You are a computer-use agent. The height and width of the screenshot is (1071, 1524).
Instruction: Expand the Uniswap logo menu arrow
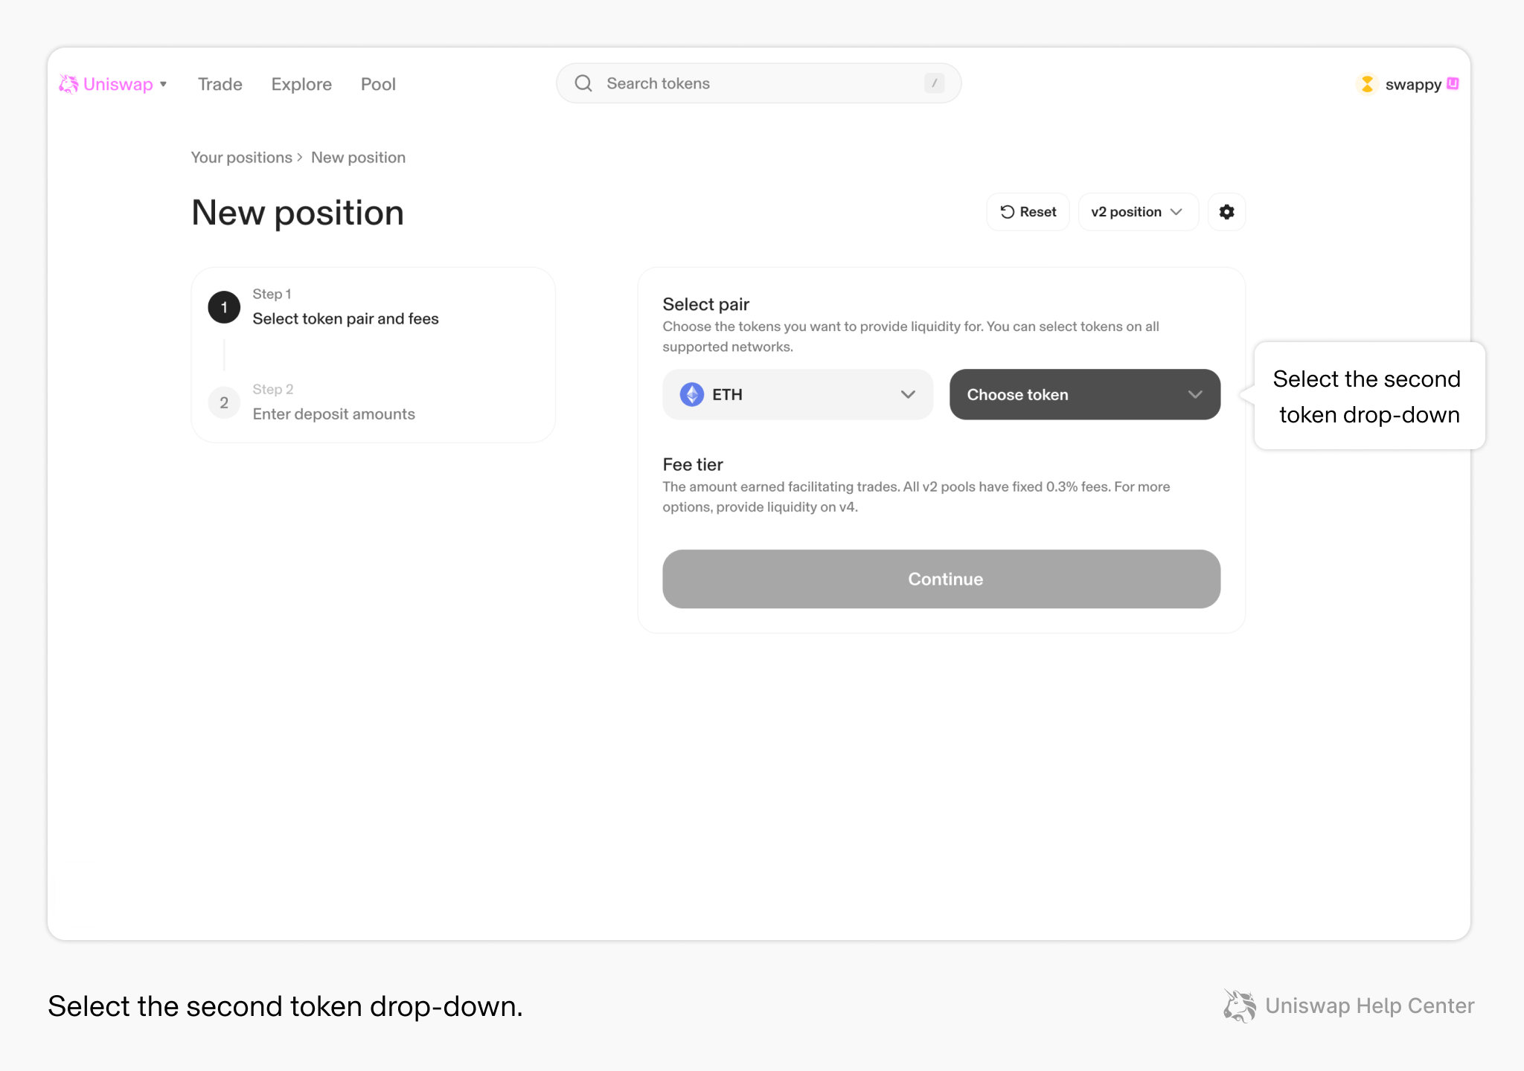click(163, 84)
